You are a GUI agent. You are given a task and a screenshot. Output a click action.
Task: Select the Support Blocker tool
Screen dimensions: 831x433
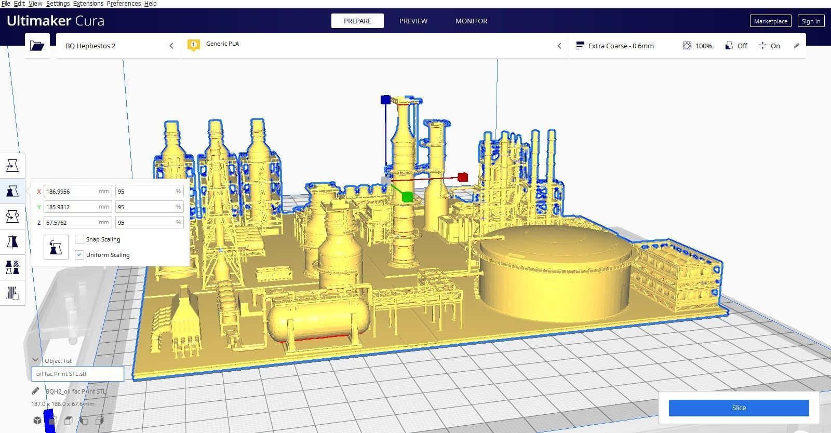click(x=12, y=293)
